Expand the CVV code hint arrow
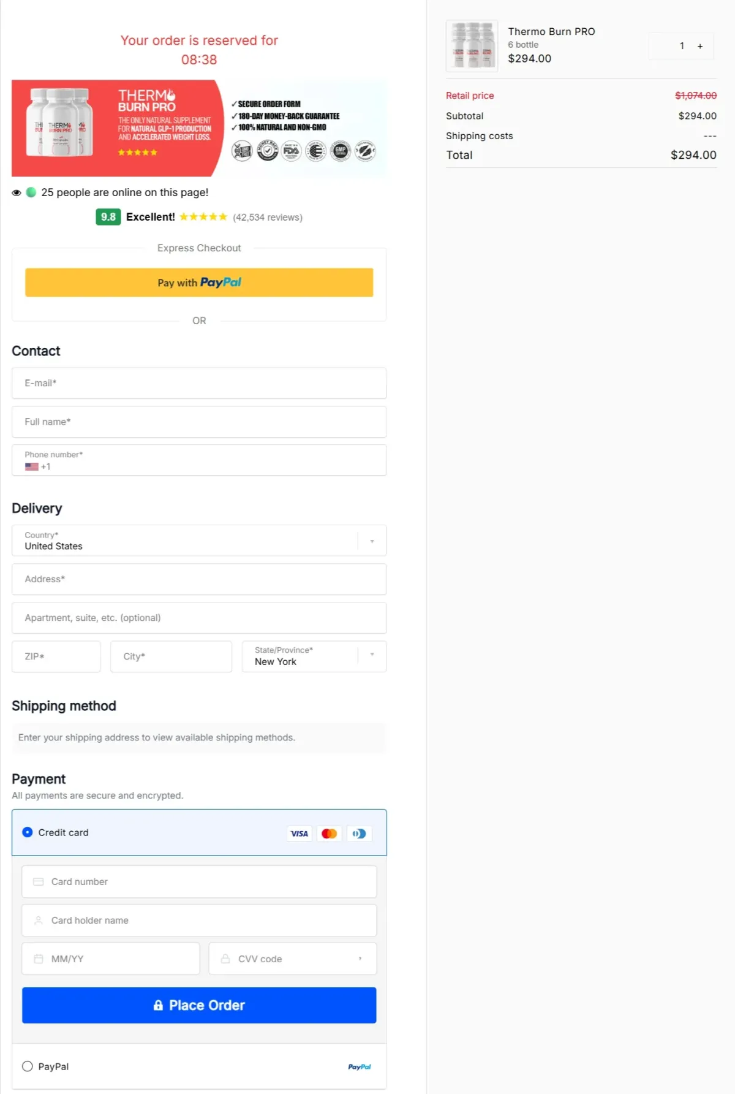The width and height of the screenshot is (735, 1094). [359, 958]
